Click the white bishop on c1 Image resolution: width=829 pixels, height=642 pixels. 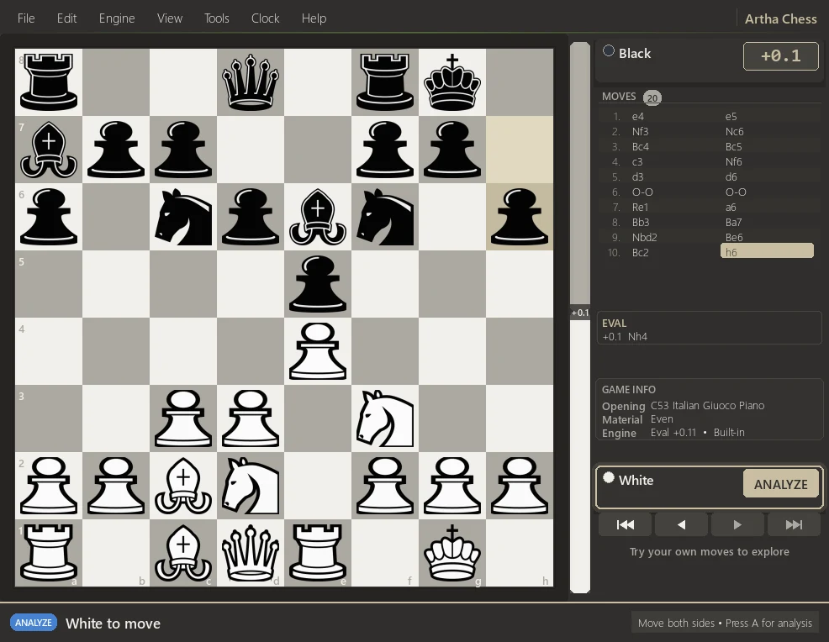pyautogui.click(x=183, y=552)
